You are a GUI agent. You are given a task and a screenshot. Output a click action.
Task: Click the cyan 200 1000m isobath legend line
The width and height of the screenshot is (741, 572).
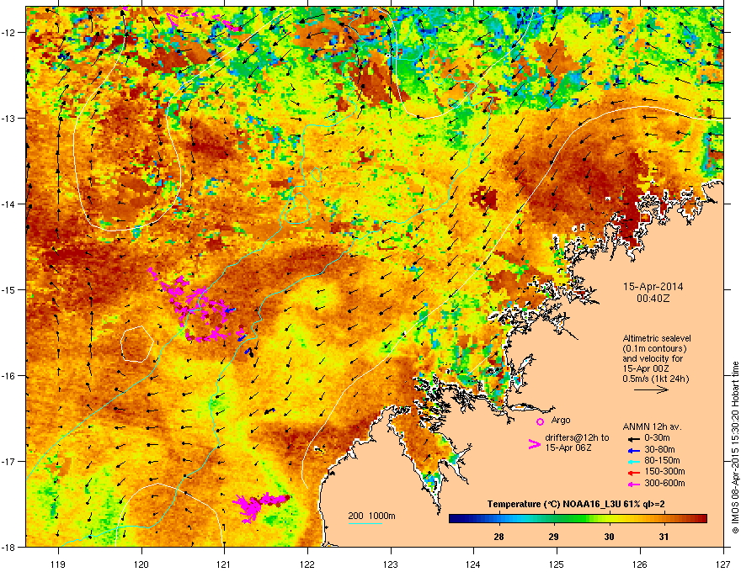point(365,523)
